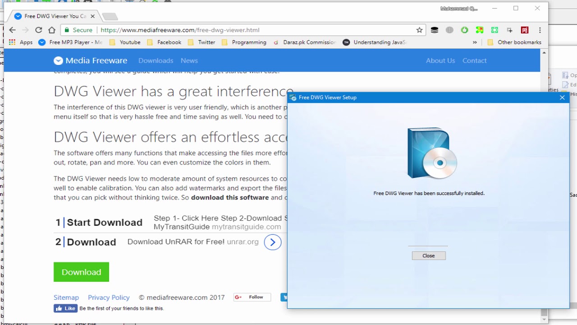Click the page vertical scrollbar up arrow

point(544,53)
